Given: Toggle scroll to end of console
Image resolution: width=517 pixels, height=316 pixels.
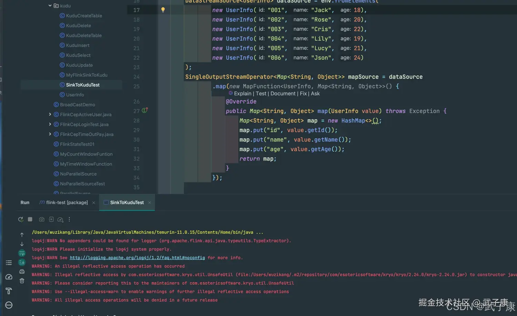Looking at the screenshot, I should click(22, 262).
